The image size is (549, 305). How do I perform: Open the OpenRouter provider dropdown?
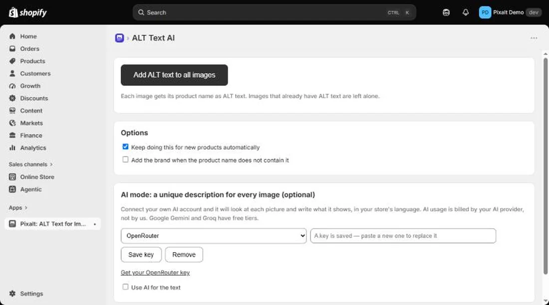tap(214, 236)
